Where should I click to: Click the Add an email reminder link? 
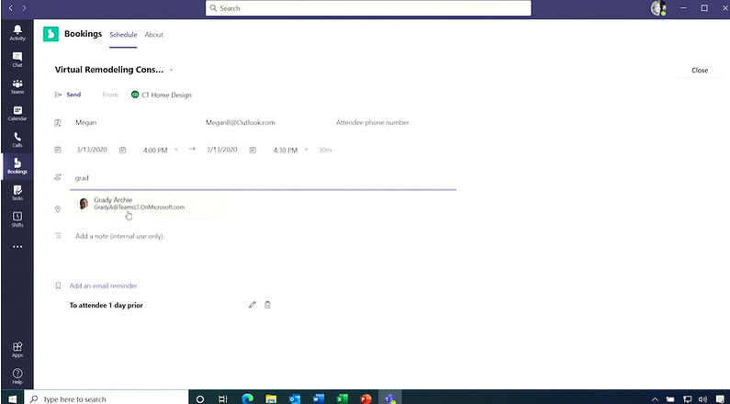(104, 286)
